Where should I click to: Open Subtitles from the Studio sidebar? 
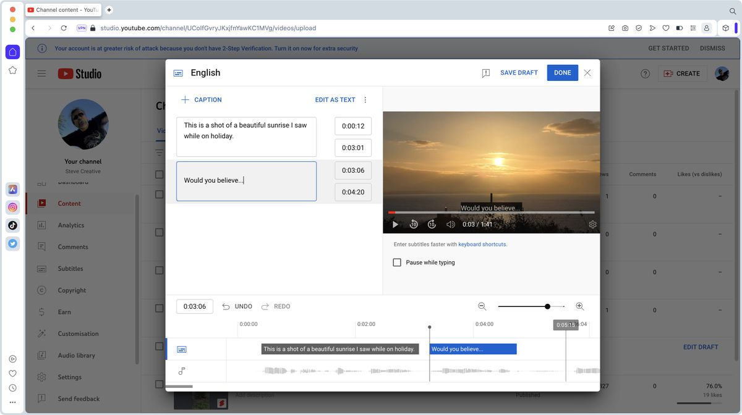tap(69, 268)
